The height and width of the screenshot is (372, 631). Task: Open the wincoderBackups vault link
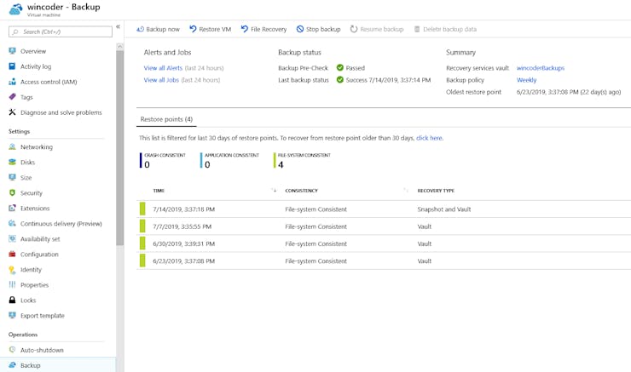coord(540,68)
